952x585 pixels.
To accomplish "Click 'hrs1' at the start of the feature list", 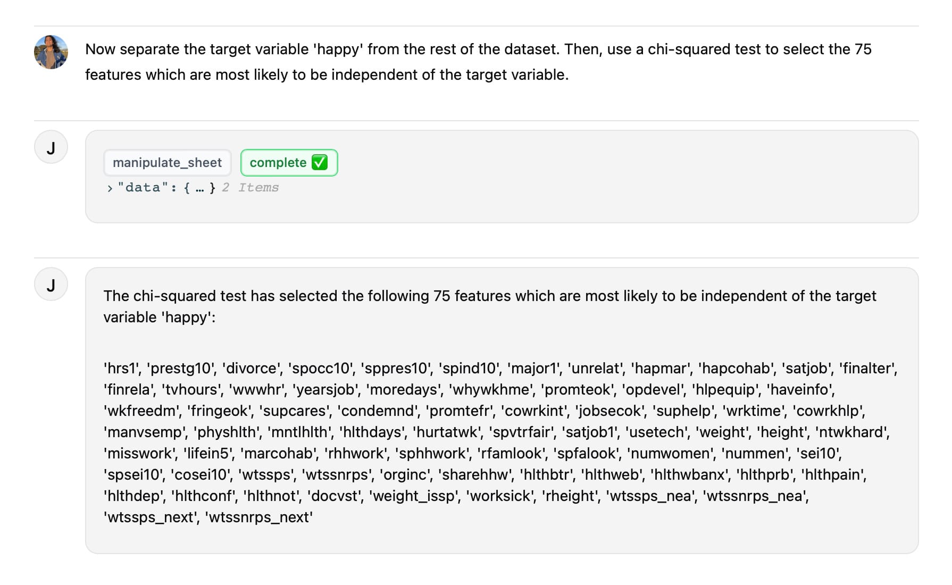I will [x=122, y=368].
